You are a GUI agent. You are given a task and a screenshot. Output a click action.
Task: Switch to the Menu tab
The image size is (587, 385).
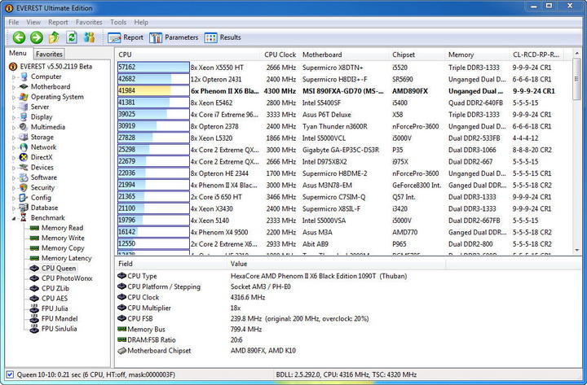click(18, 53)
